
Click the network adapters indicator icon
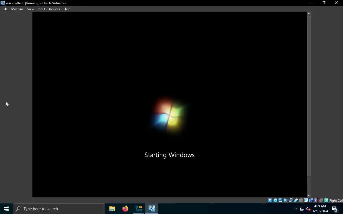pyautogui.click(x=290, y=200)
